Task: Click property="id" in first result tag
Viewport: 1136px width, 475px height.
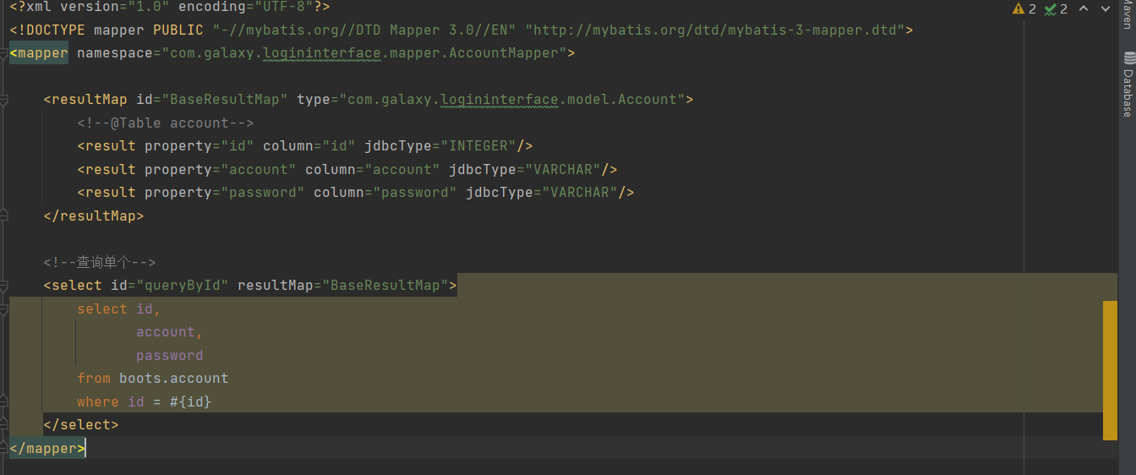Action: point(199,146)
